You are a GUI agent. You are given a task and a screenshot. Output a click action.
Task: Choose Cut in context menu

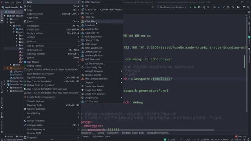pyautogui.click(x=52, y=6)
